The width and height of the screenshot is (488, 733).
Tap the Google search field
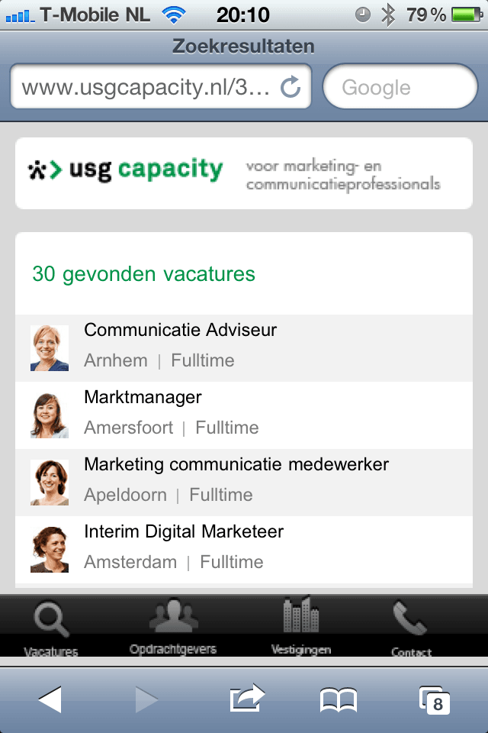pyautogui.click(x=402, y=86)
